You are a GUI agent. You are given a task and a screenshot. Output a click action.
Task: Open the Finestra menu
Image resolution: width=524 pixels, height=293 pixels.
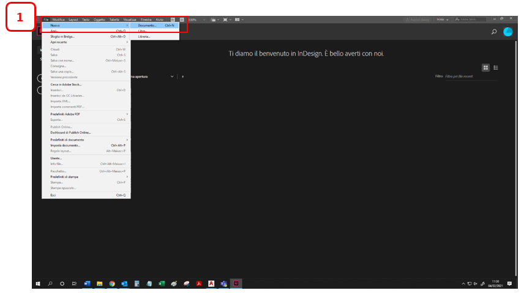(x=146, y=20)
